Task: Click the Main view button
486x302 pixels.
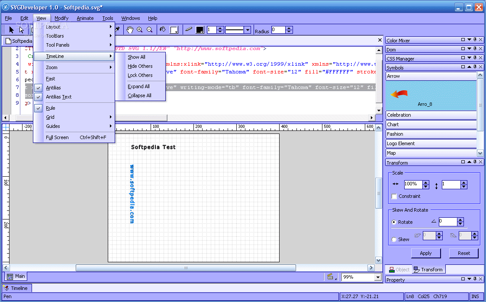Action: (x=16, y=277)
